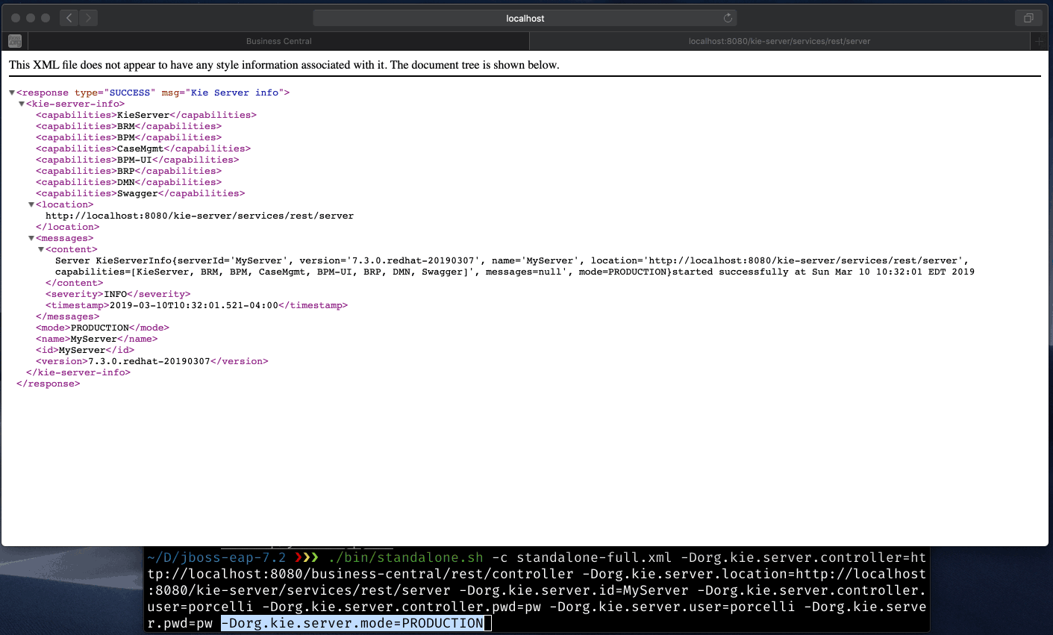This screenshot has height=635, width=1053.
Task: Reload the page with the refresh icon
Action: click(x=728, y=18)
